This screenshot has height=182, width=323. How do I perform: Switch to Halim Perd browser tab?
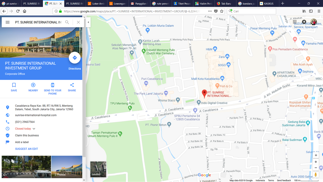(203, 4)
